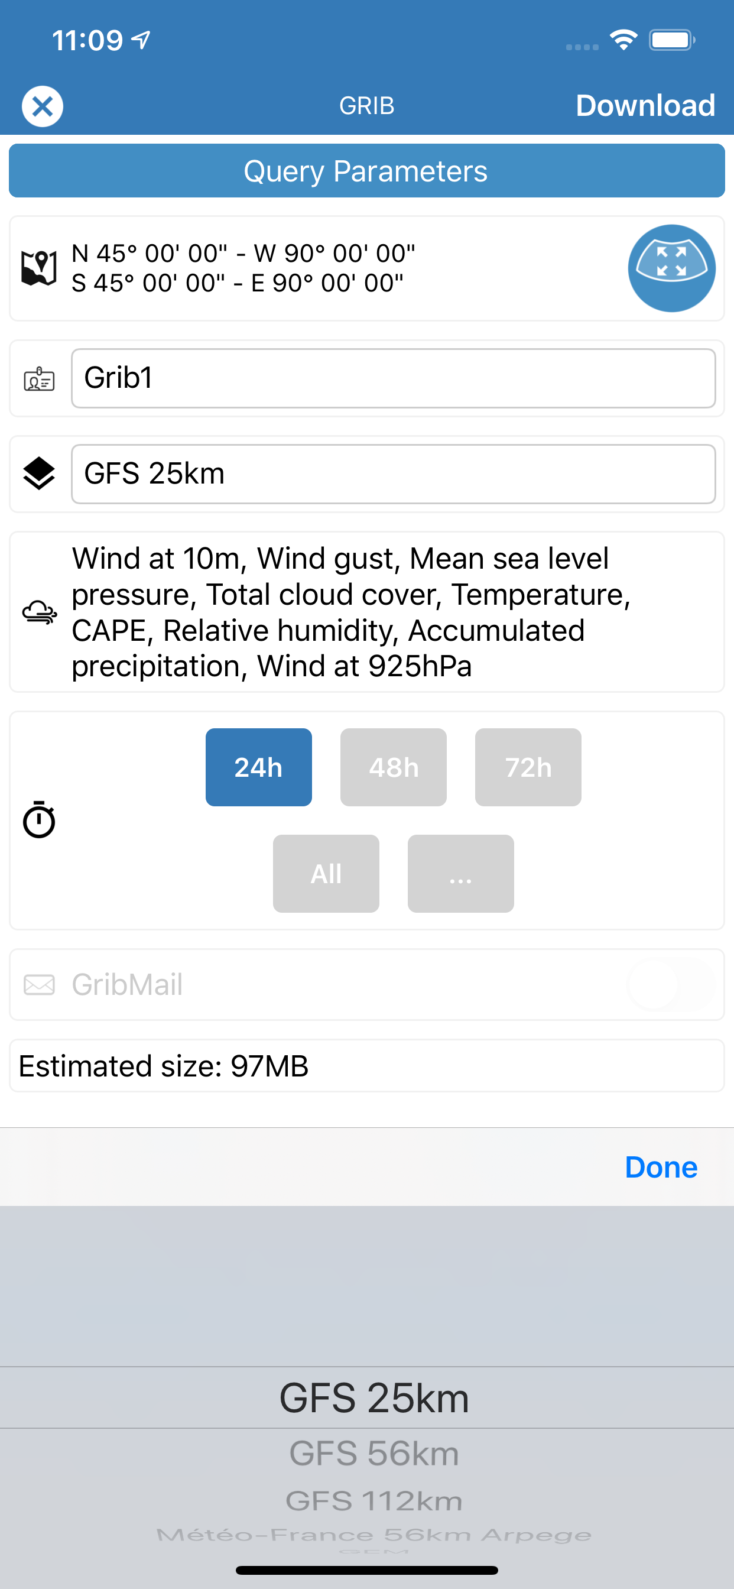Select the 48h forecast duration
Viewport: 734px width, 1589px height.
(x=393, y=767)
